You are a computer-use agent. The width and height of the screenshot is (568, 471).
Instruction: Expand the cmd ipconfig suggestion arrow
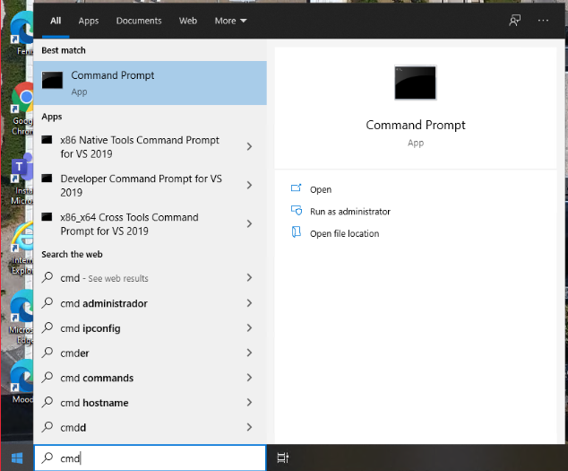[x=249, y=328]
